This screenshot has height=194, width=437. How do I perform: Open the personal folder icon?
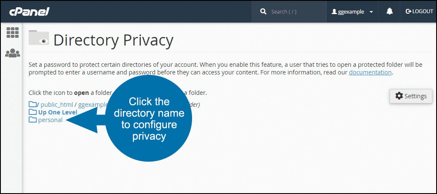pyautogui.click(x=32, y=120)
